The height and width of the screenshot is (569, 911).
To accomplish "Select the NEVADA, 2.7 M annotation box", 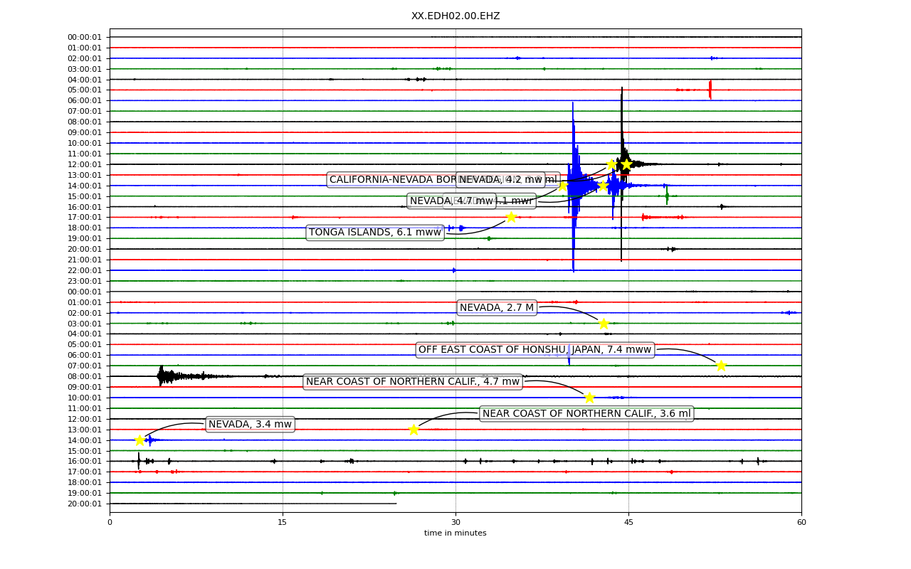I will point(497,308).
